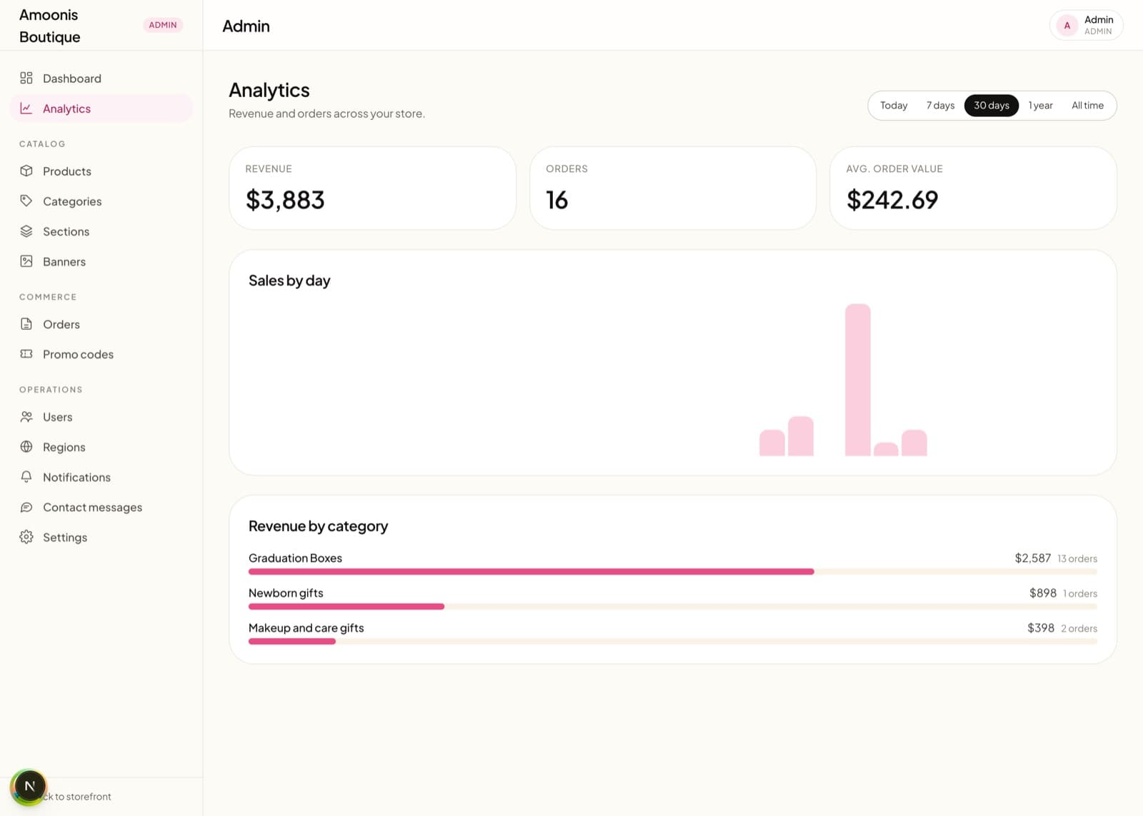Click the shortest sales bar
This screenshot has width=1143, height=816.
click(x=886, y=449)
